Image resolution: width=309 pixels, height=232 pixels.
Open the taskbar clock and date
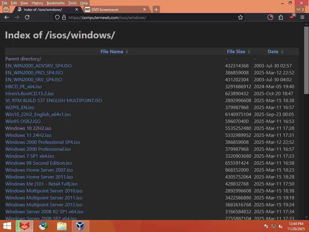click(296, 226)
